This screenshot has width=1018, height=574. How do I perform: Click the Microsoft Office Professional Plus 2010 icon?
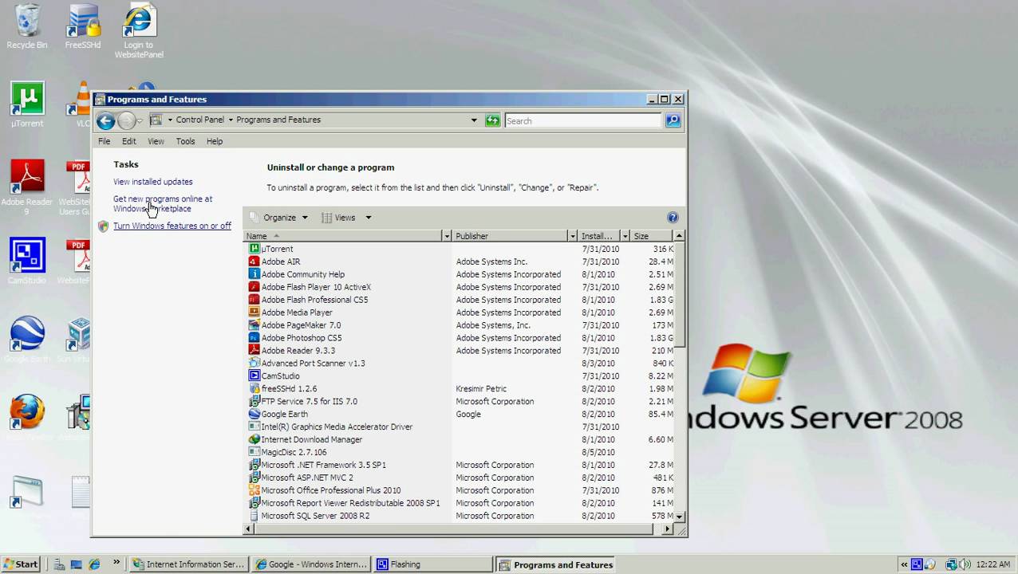click(254, 490)
